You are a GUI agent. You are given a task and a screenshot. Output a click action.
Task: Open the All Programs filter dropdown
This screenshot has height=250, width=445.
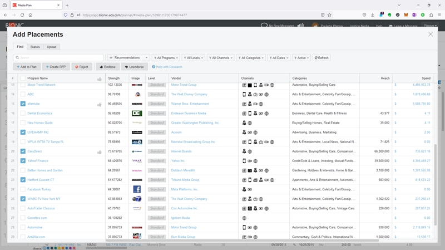coord(166,58)
